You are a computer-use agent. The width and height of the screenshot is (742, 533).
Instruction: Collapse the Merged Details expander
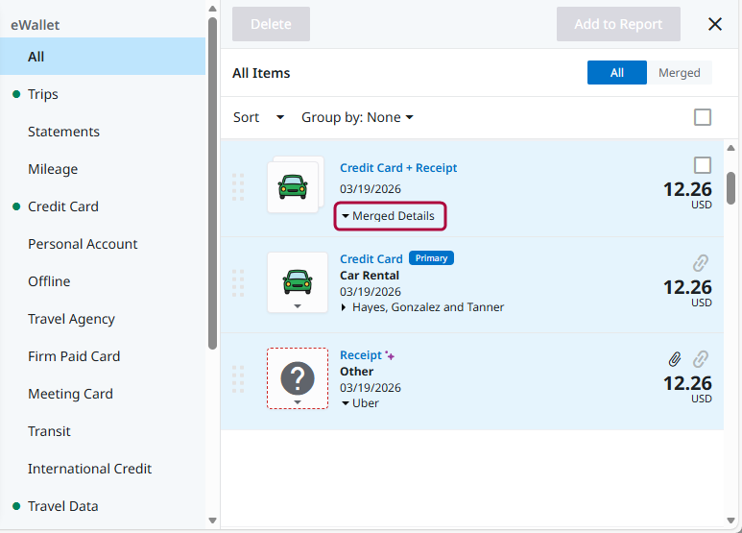[x=390, y=216]
